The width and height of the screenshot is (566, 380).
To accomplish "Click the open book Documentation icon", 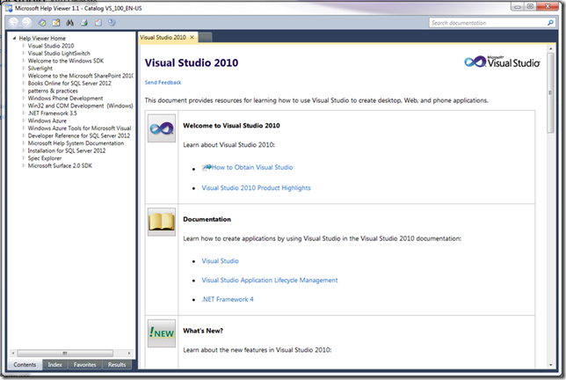I will point(162,222).
